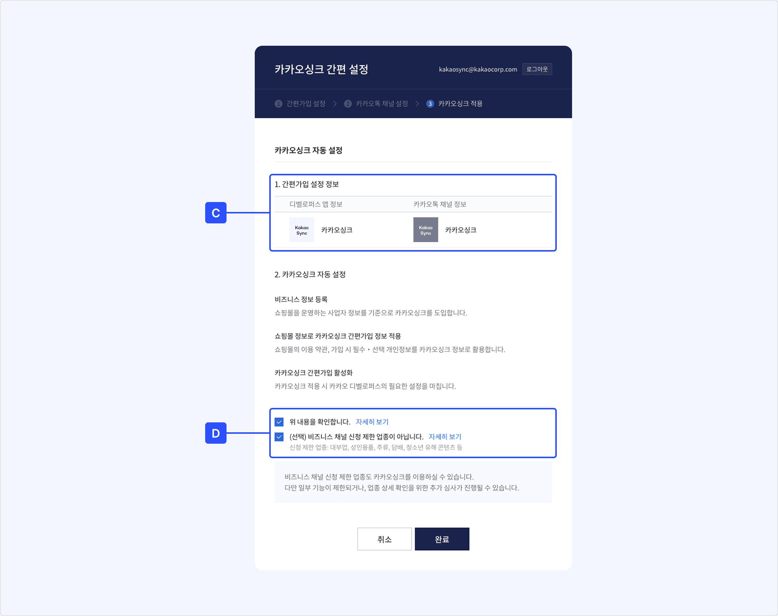The height and width of the screenshot is (616, 778).
Task: Click the 취소 cancel button
Action: coord(384,539)
